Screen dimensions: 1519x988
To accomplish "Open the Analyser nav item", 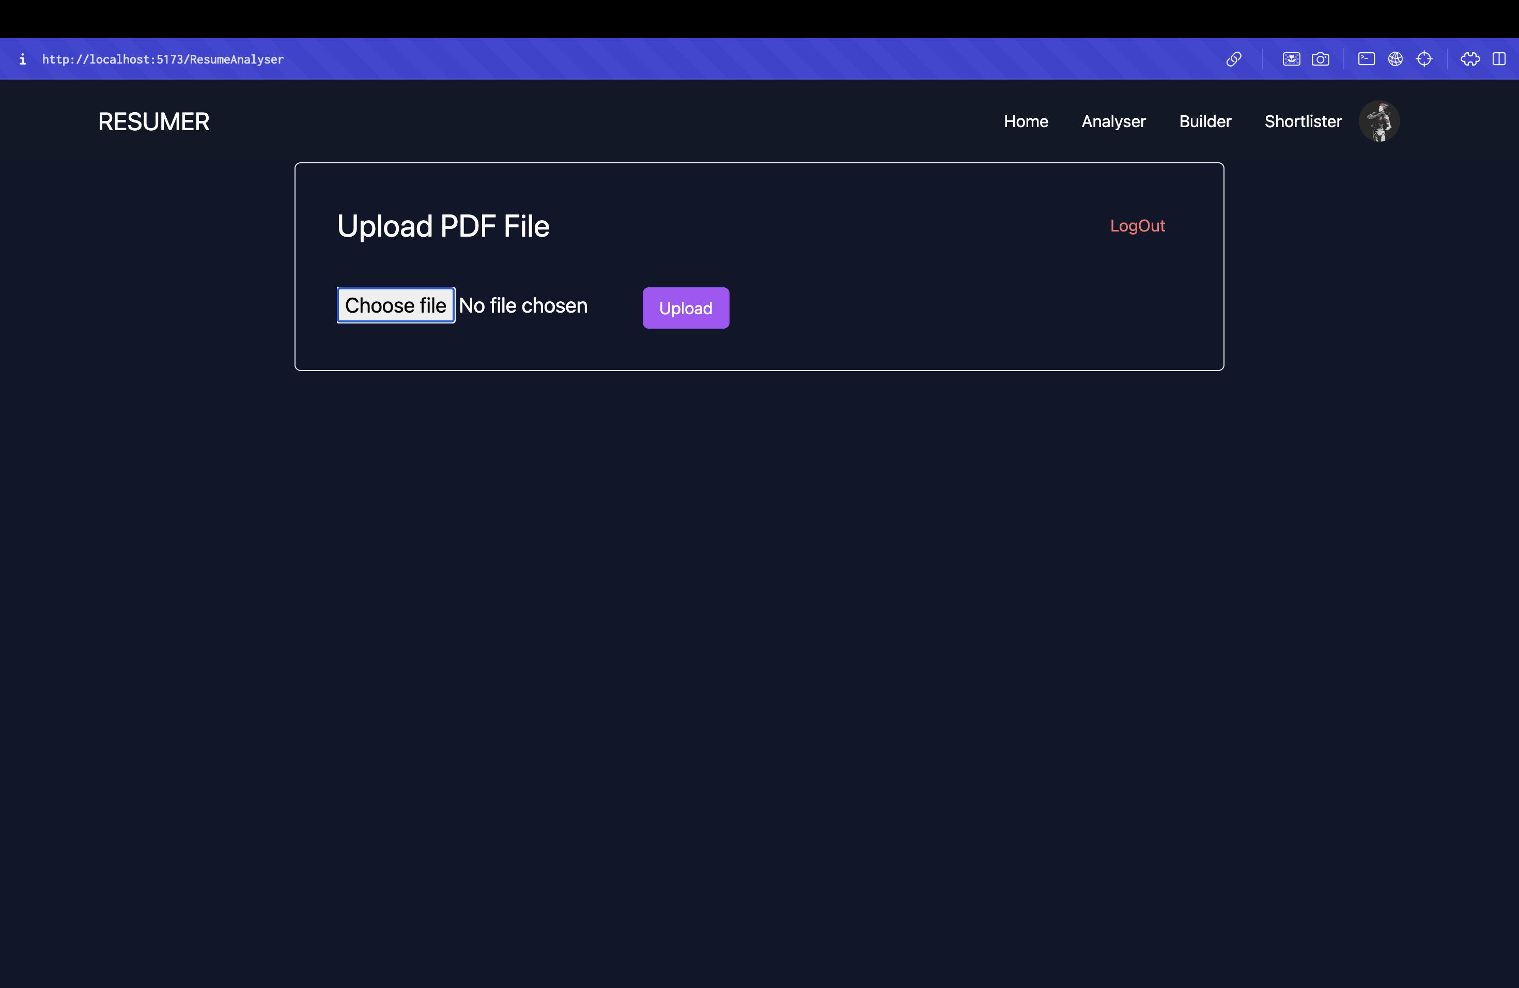I will pos(1113,121).
